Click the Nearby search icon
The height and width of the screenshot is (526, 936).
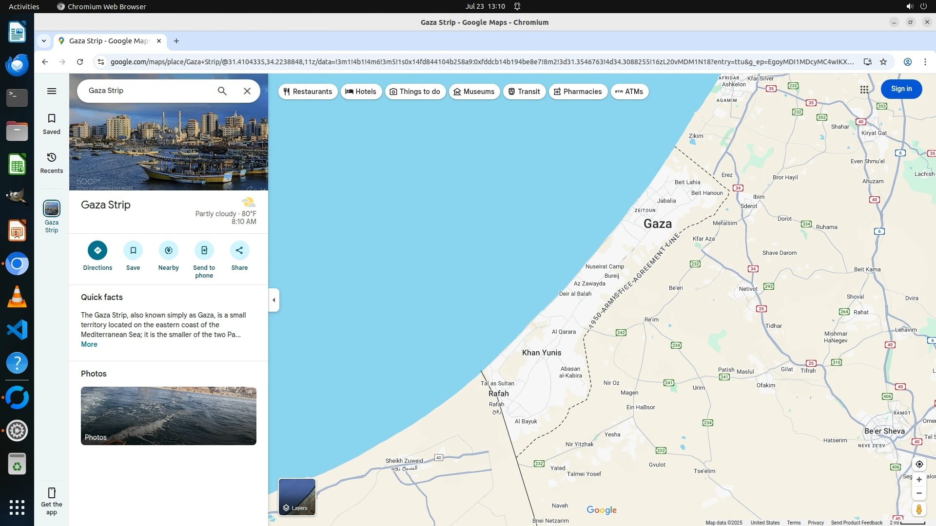point(169,250)
